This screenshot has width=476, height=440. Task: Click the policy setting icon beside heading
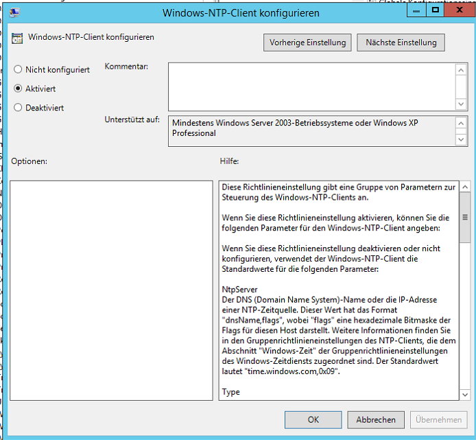(x=17, y=38)
